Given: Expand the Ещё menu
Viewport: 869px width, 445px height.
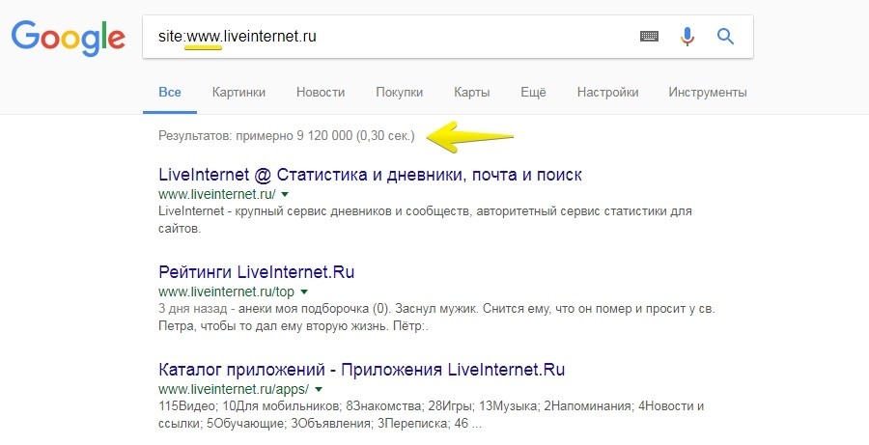Looking at the screenshot, I should 533,92.
